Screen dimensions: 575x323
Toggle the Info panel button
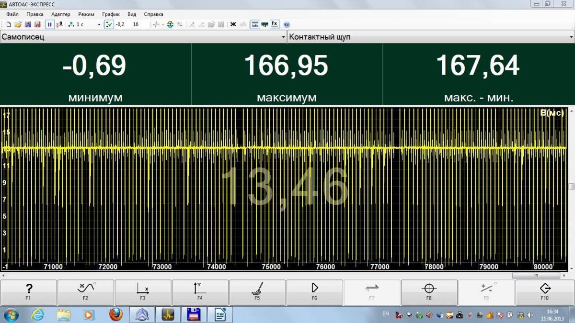[x=255, y=24]
